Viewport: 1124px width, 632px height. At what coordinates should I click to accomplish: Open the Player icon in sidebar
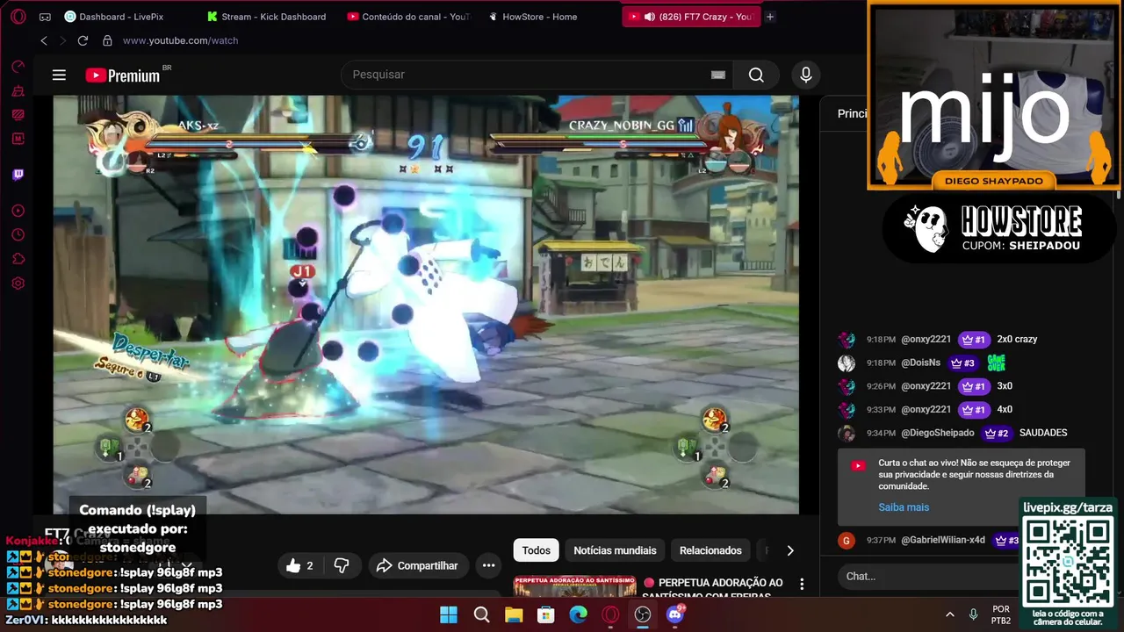coord(18,211)
